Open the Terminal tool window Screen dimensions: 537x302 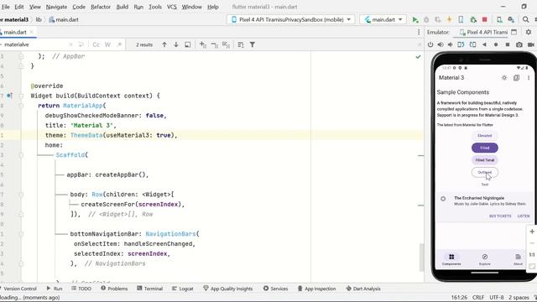149,289
